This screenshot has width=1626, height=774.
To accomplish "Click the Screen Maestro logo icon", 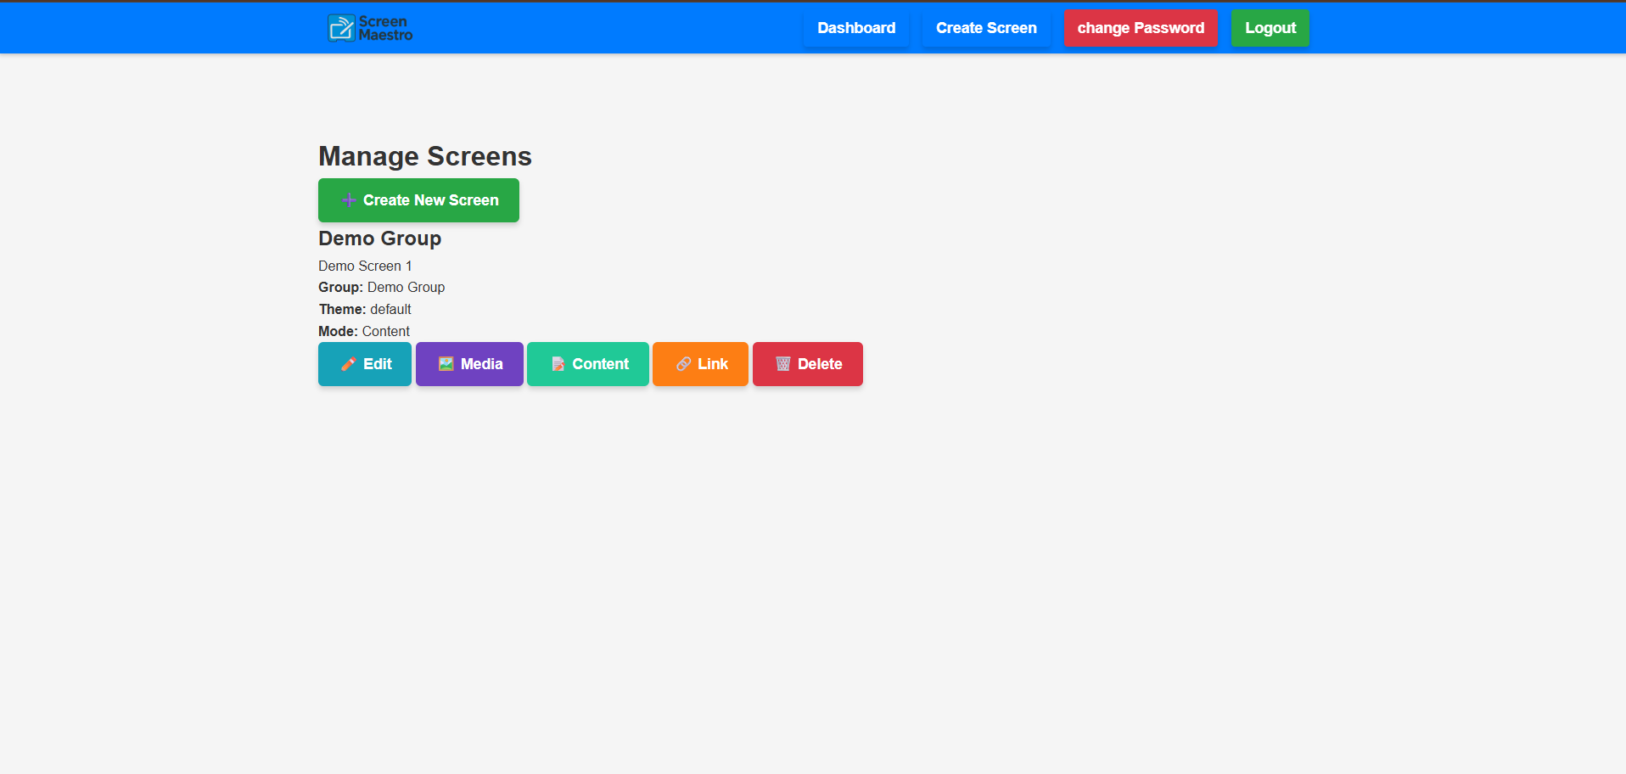I will (341, 28).
